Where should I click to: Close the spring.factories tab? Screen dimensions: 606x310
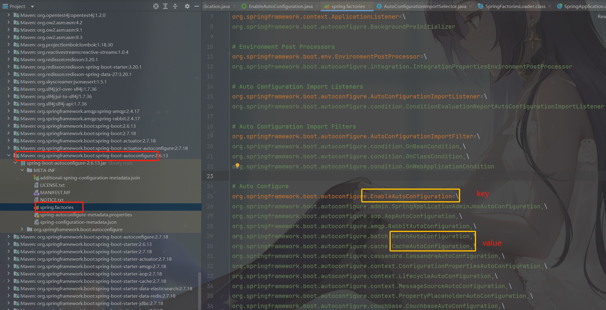[369, 6]
